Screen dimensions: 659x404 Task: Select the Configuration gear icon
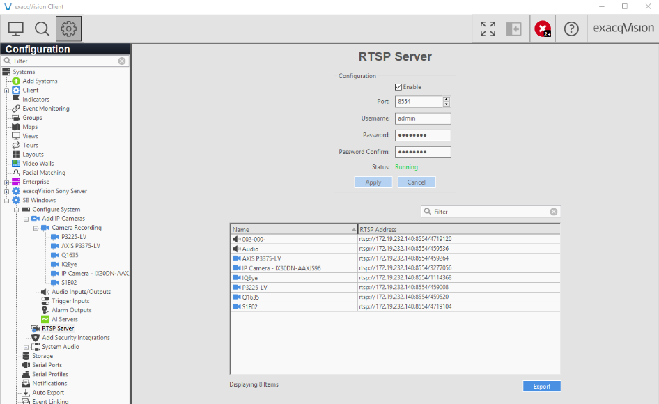coord(68,29)
